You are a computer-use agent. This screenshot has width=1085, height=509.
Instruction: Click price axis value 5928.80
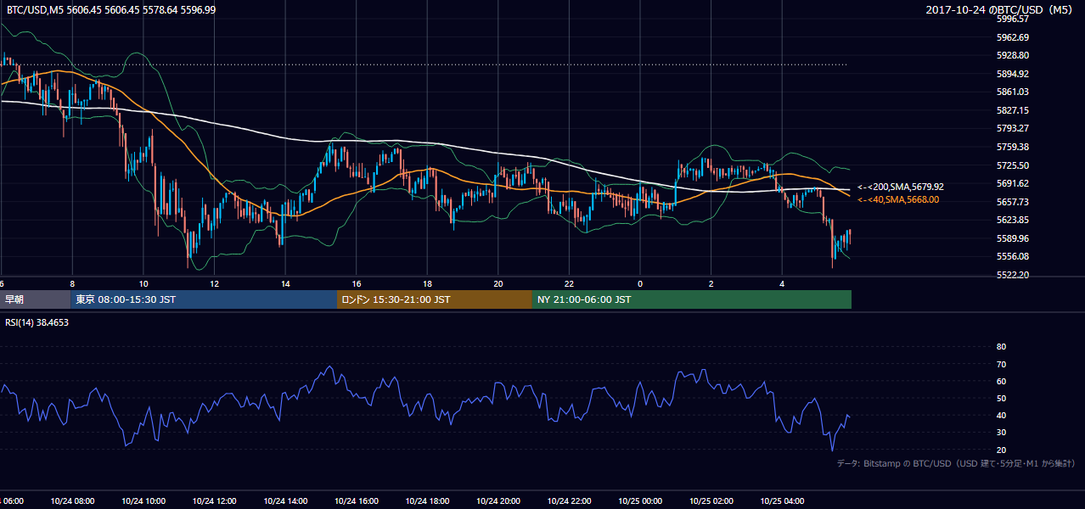(1012, 55)
